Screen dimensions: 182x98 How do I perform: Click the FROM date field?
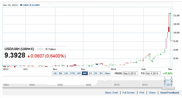(130, 73)
